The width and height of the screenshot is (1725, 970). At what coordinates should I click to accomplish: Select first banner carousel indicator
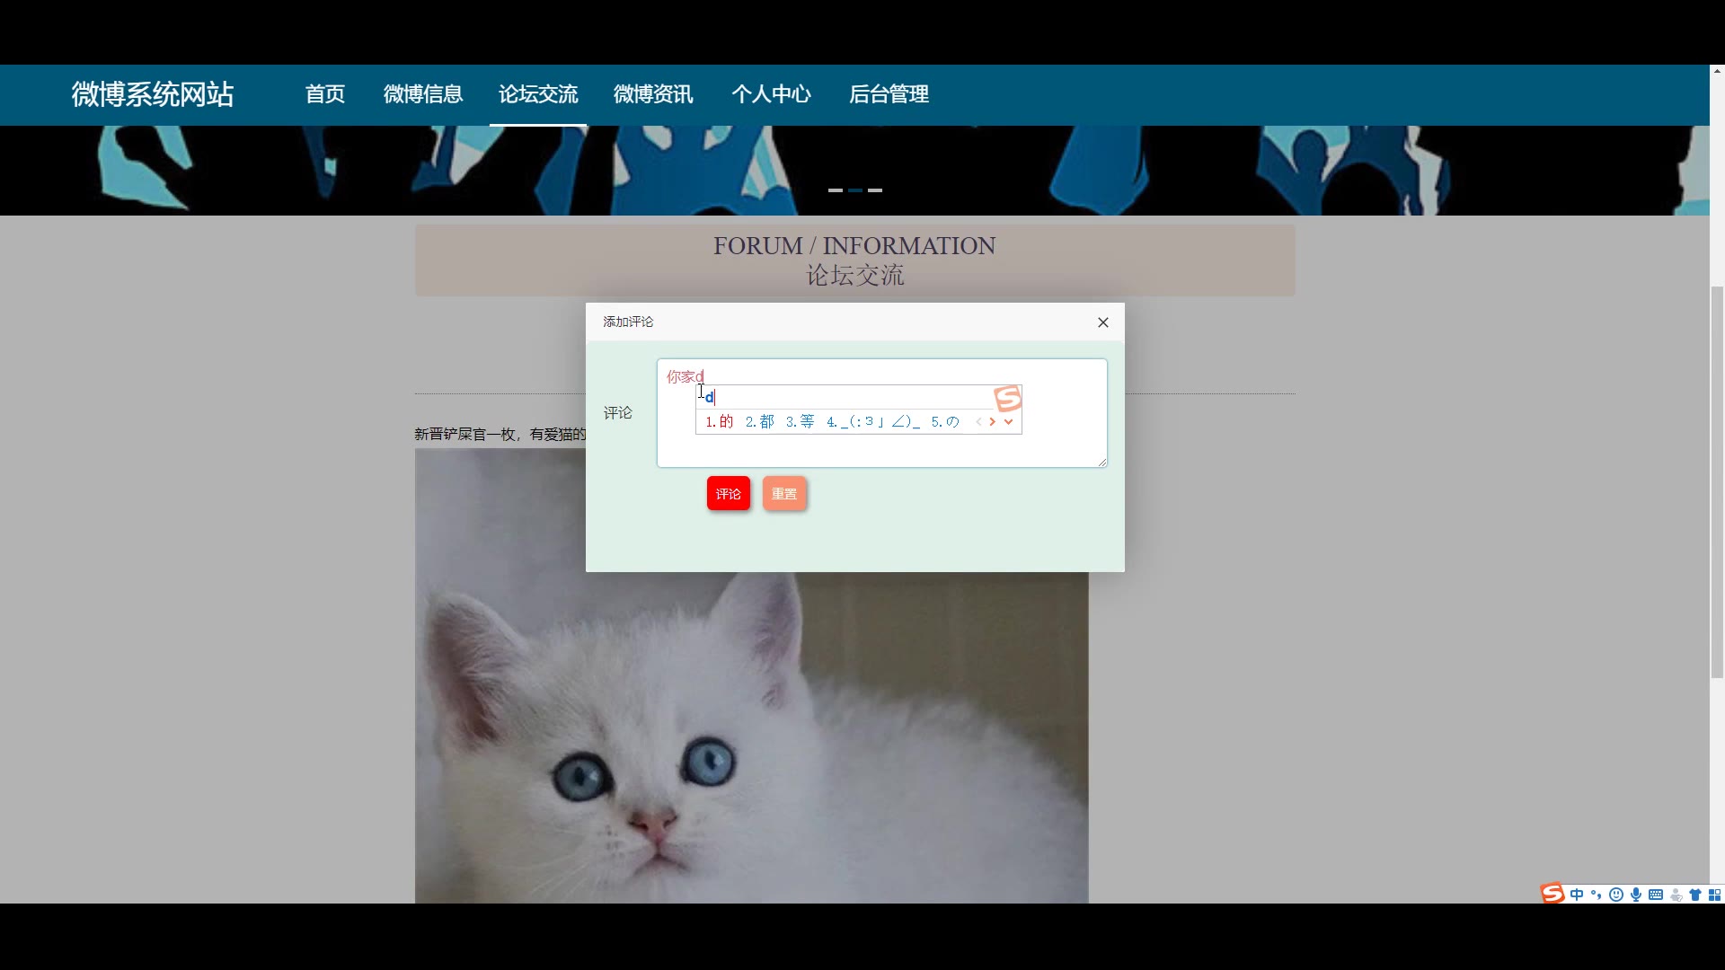tap(836, 190)
